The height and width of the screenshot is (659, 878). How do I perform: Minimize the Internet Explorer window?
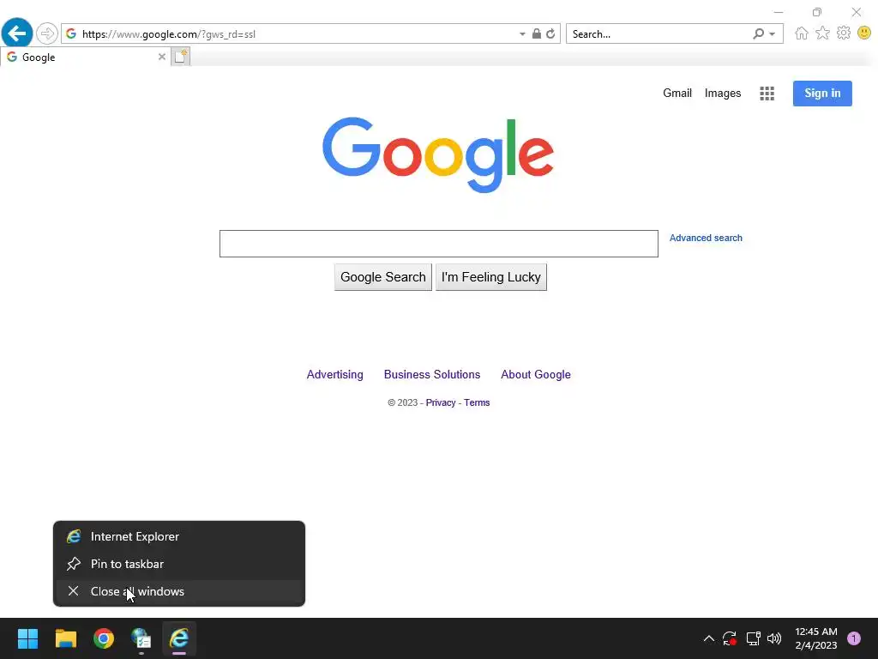pos(779,12)
